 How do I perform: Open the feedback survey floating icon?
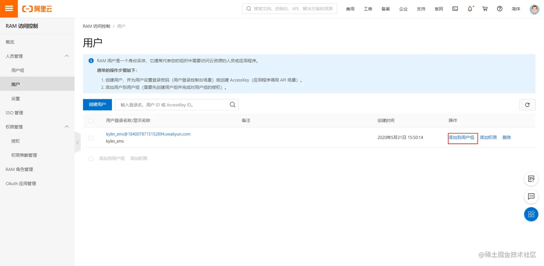tap(531, 179)
